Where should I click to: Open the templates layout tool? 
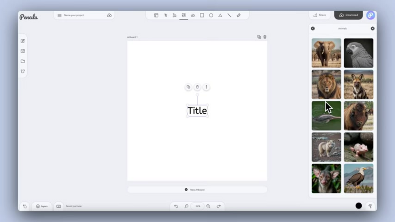pos(156,15)
